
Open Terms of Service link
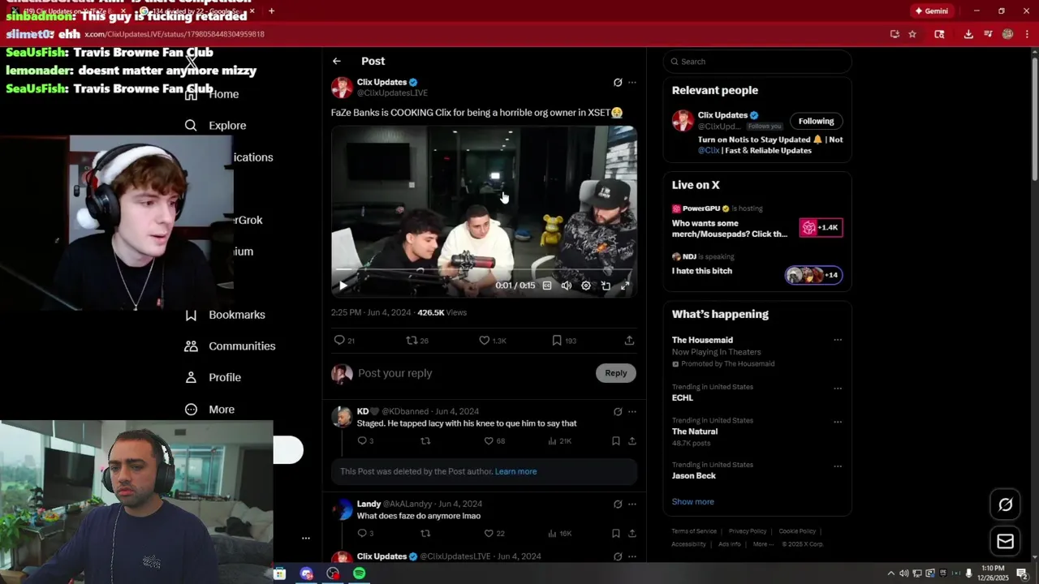[x=694, y=531]
